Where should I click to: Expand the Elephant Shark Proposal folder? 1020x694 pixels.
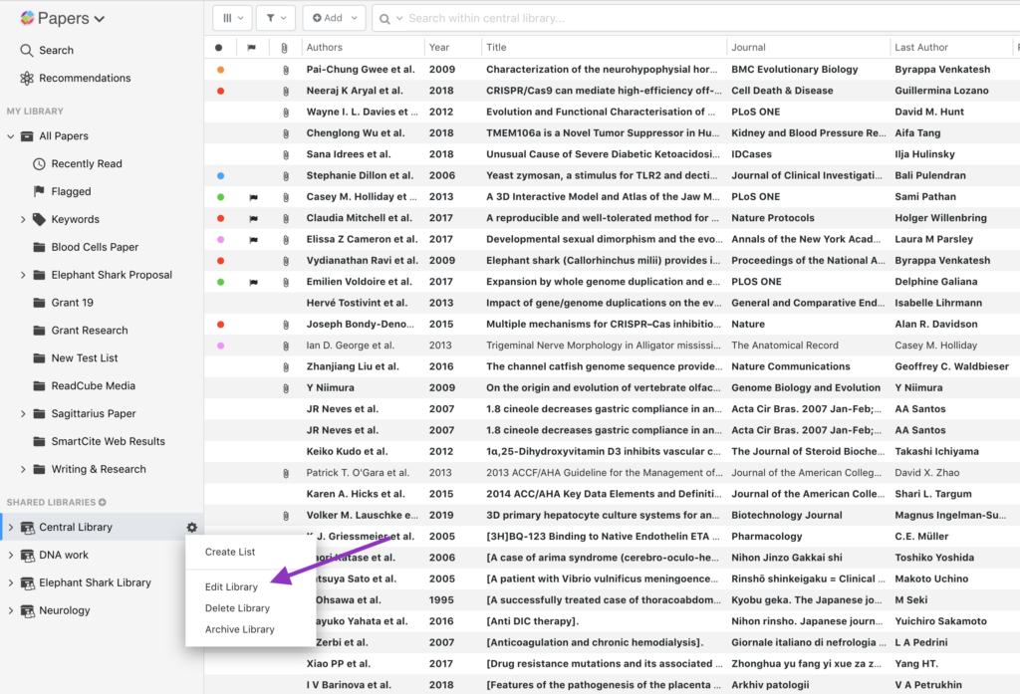click(23, 276)
